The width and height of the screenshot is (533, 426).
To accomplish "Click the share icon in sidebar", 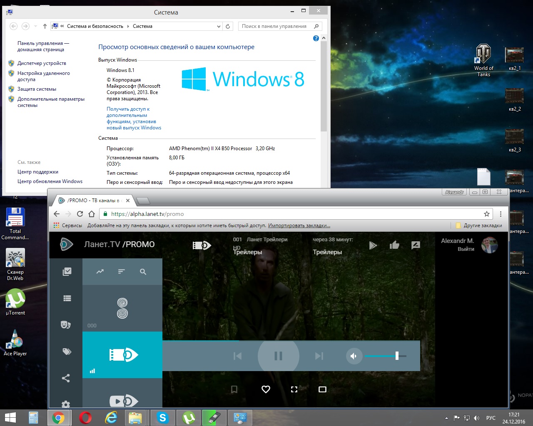I will tap(66, 378).
